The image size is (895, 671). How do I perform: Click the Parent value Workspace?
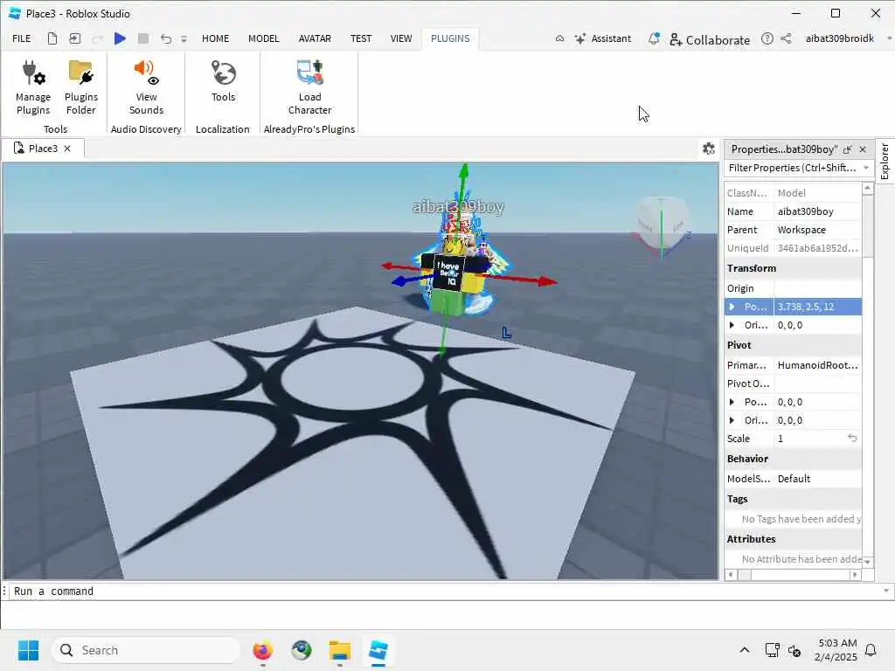point(817,230)
